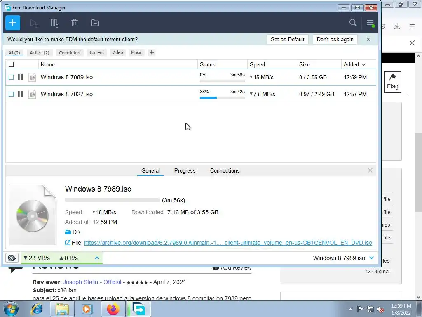This screenshot has height=317, width=422.
Task: Click the 13 Original text in browser
Action: pos(377,272)
